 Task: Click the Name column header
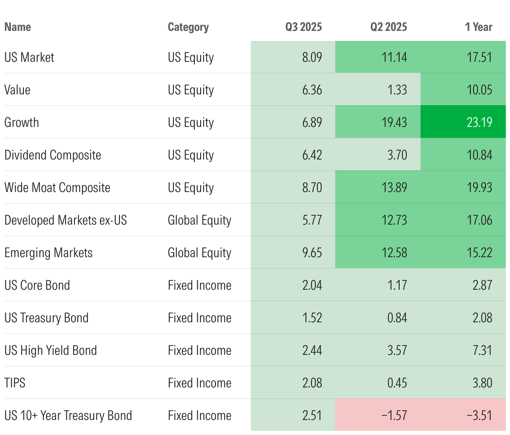click(x=18, y=27)
